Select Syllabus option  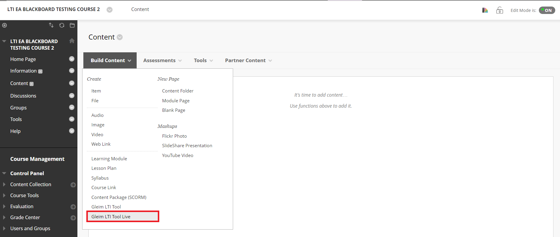100,178
